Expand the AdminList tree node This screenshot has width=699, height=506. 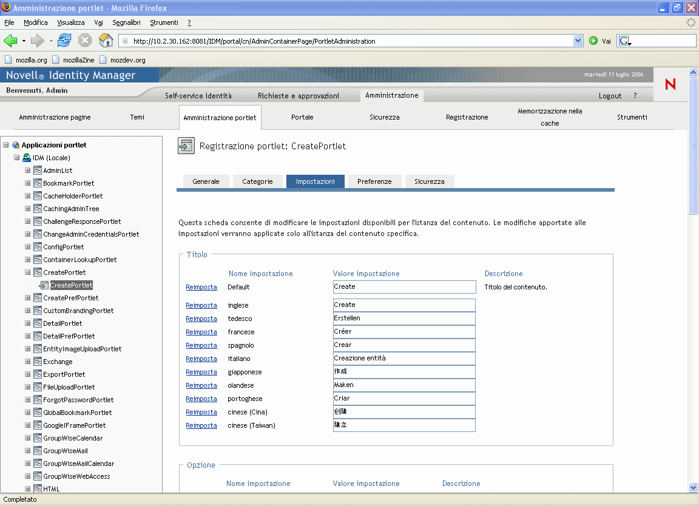click(x=27, y=170)
